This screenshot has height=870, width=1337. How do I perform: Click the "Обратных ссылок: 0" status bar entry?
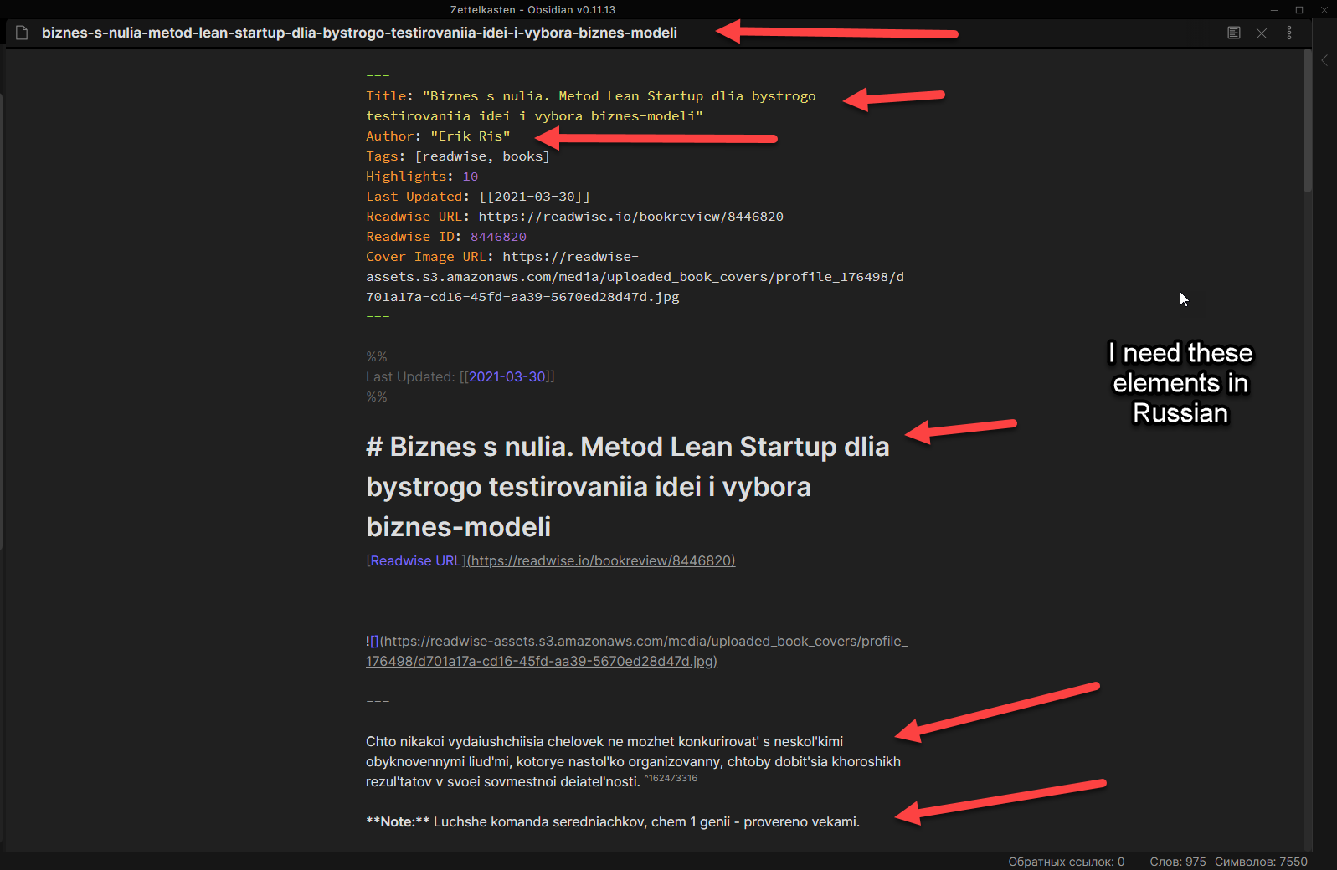click(x=1066, y=862)
